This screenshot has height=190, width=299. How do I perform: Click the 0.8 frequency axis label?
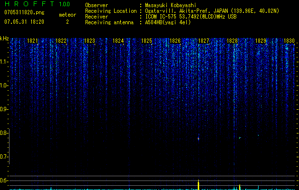(4, 133)
